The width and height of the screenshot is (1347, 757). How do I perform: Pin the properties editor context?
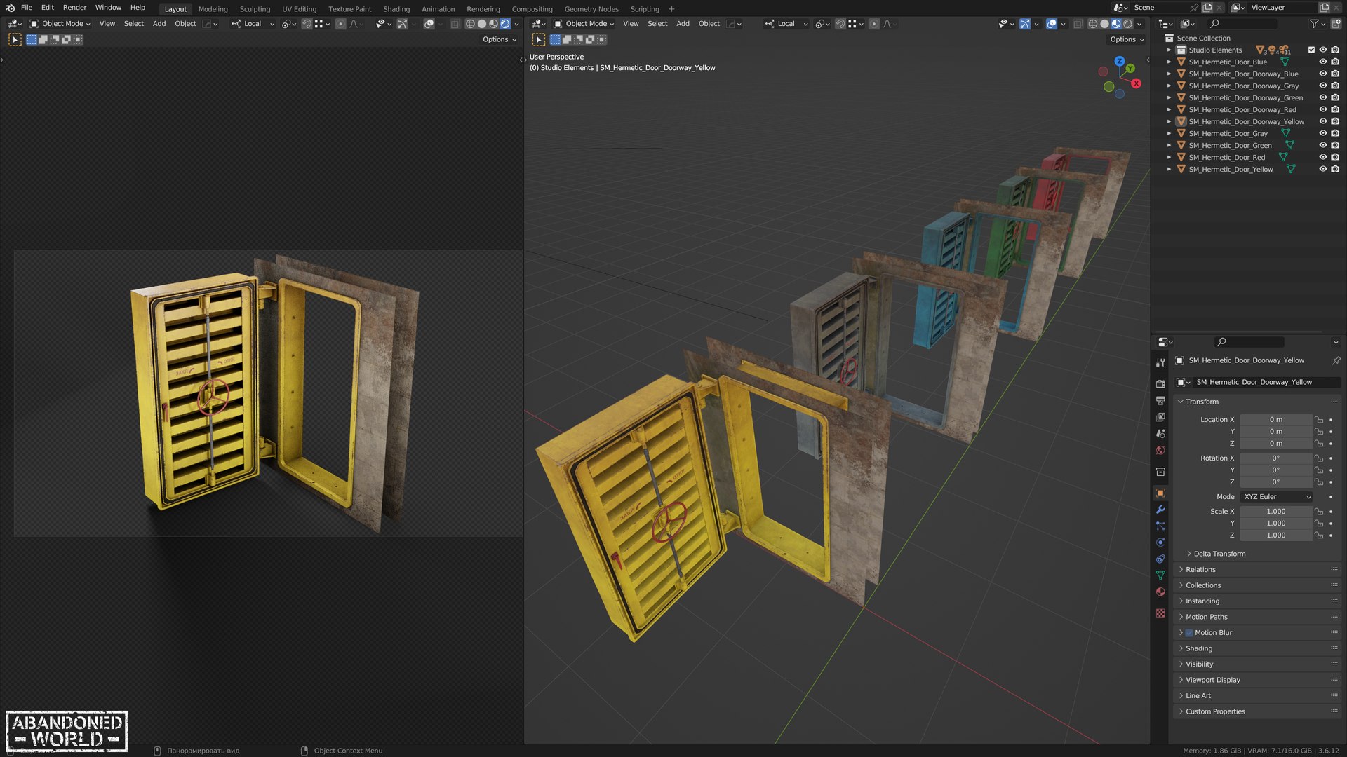tap(1336, 360)
